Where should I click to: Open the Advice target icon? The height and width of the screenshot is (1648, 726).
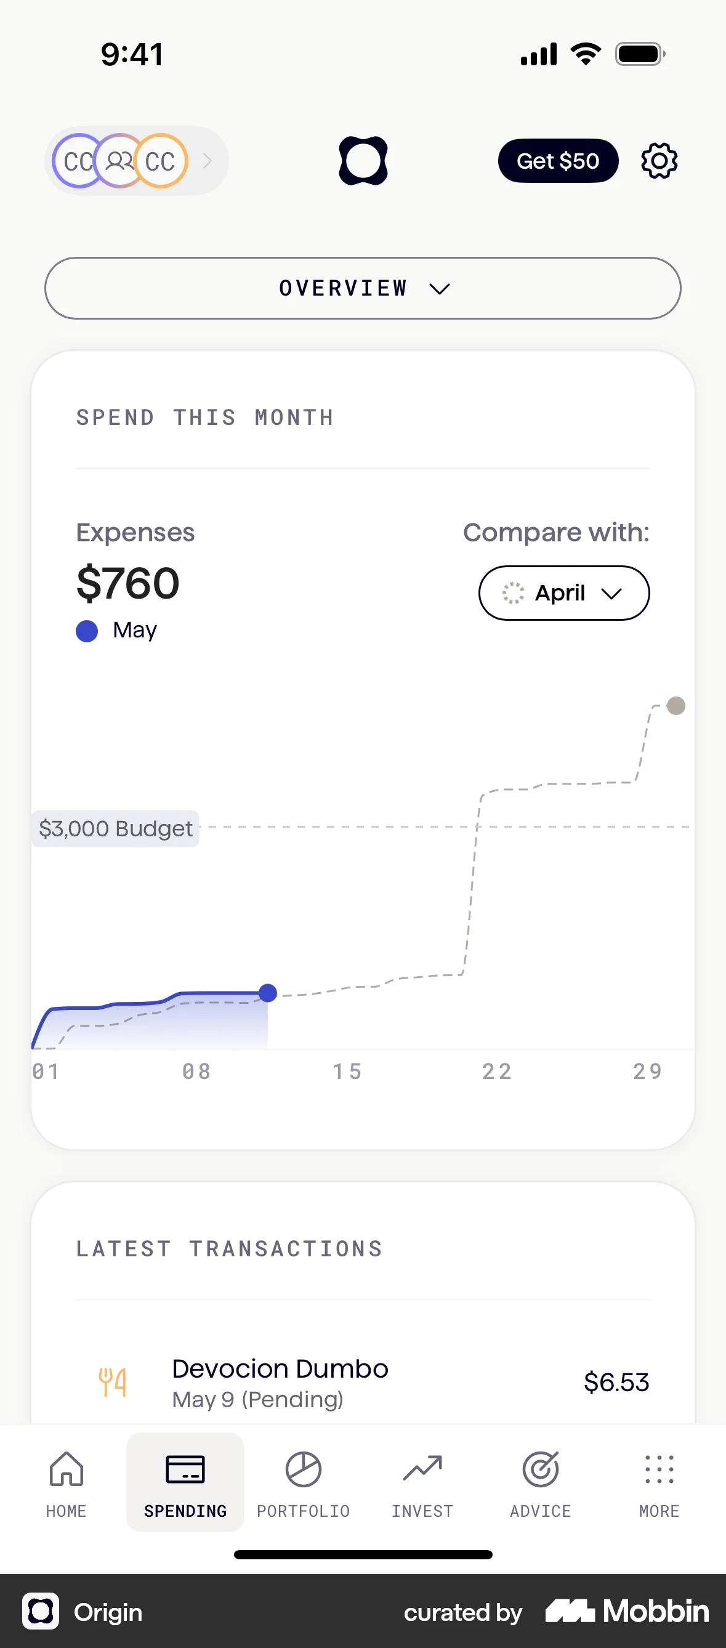point(541,1469)
